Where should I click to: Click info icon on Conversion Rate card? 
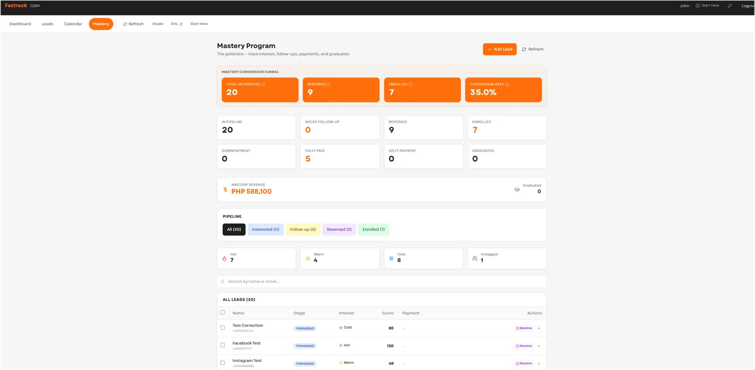(x=507, y=85)
